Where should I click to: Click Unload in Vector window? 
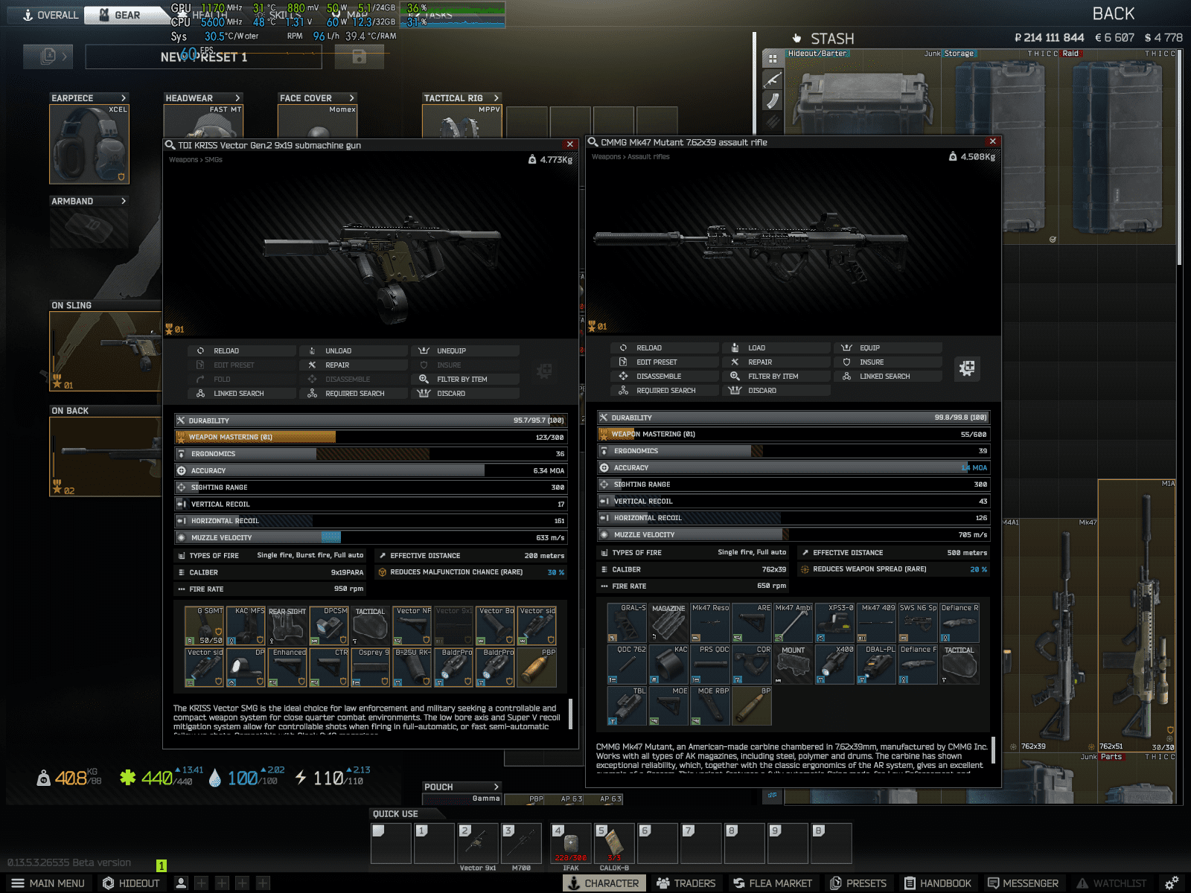click(x=354, y=351)
